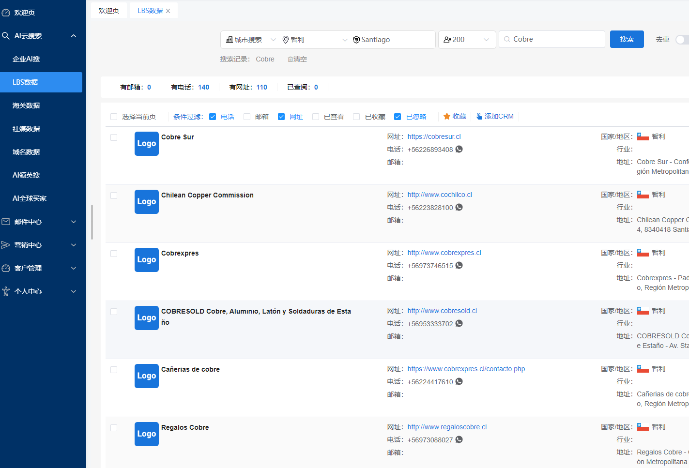Uncheck the 网址 filter checkbox
This screenshot has width=689, height=468.
281,117
